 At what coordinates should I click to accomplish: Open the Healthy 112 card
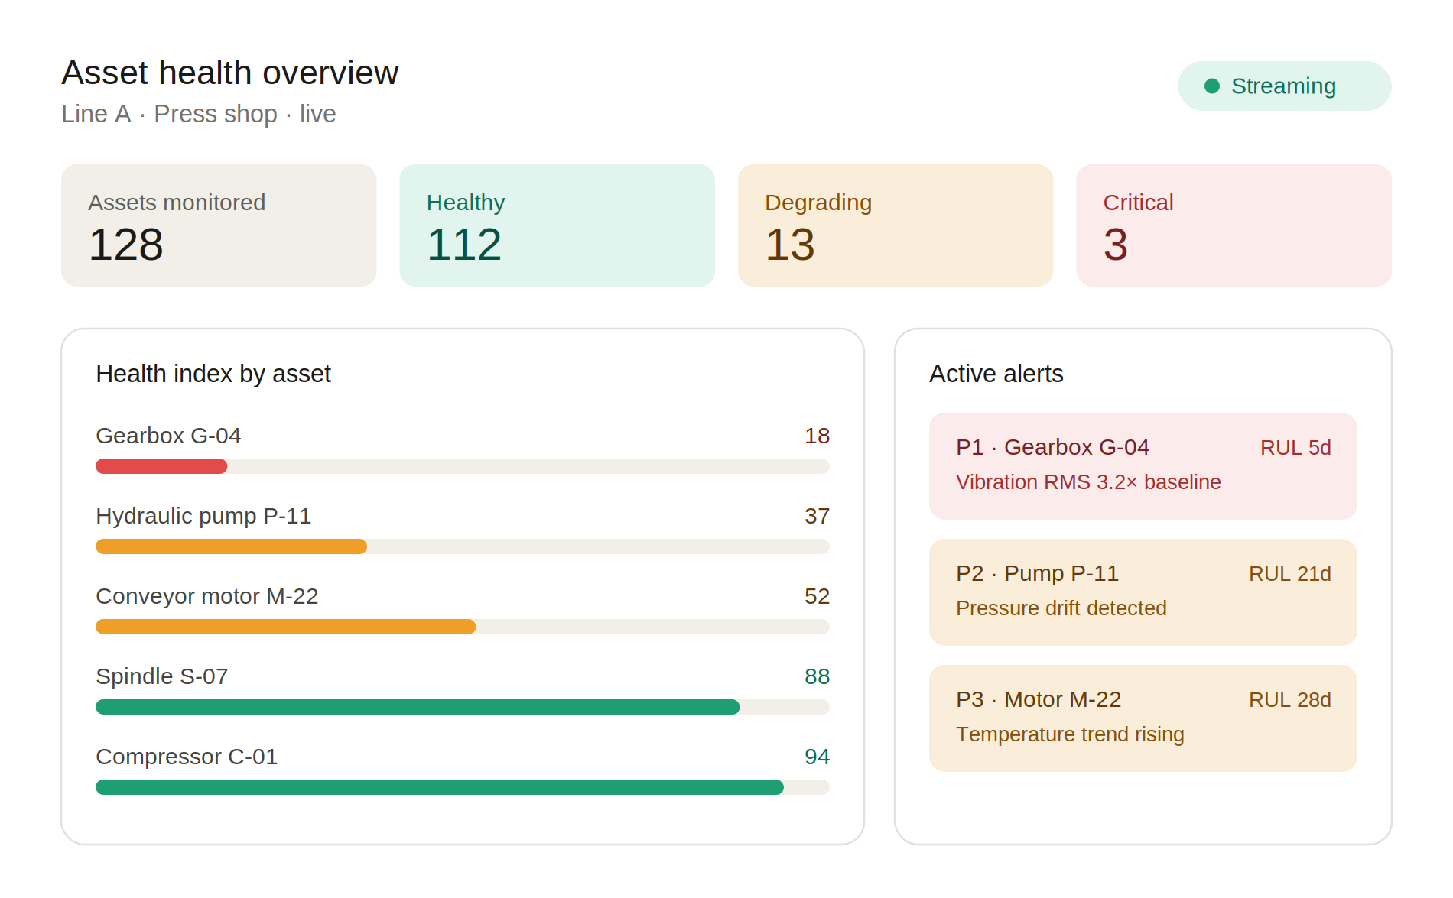pos(557,225)
